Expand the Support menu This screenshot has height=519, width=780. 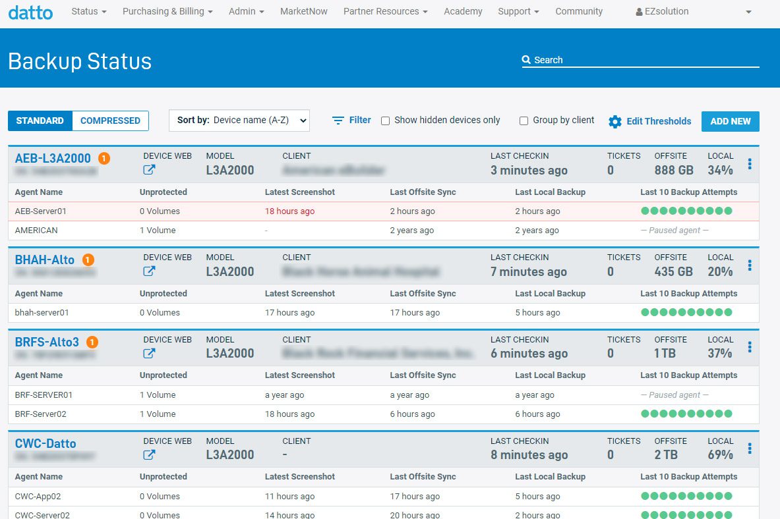click(x=518, y=11)
